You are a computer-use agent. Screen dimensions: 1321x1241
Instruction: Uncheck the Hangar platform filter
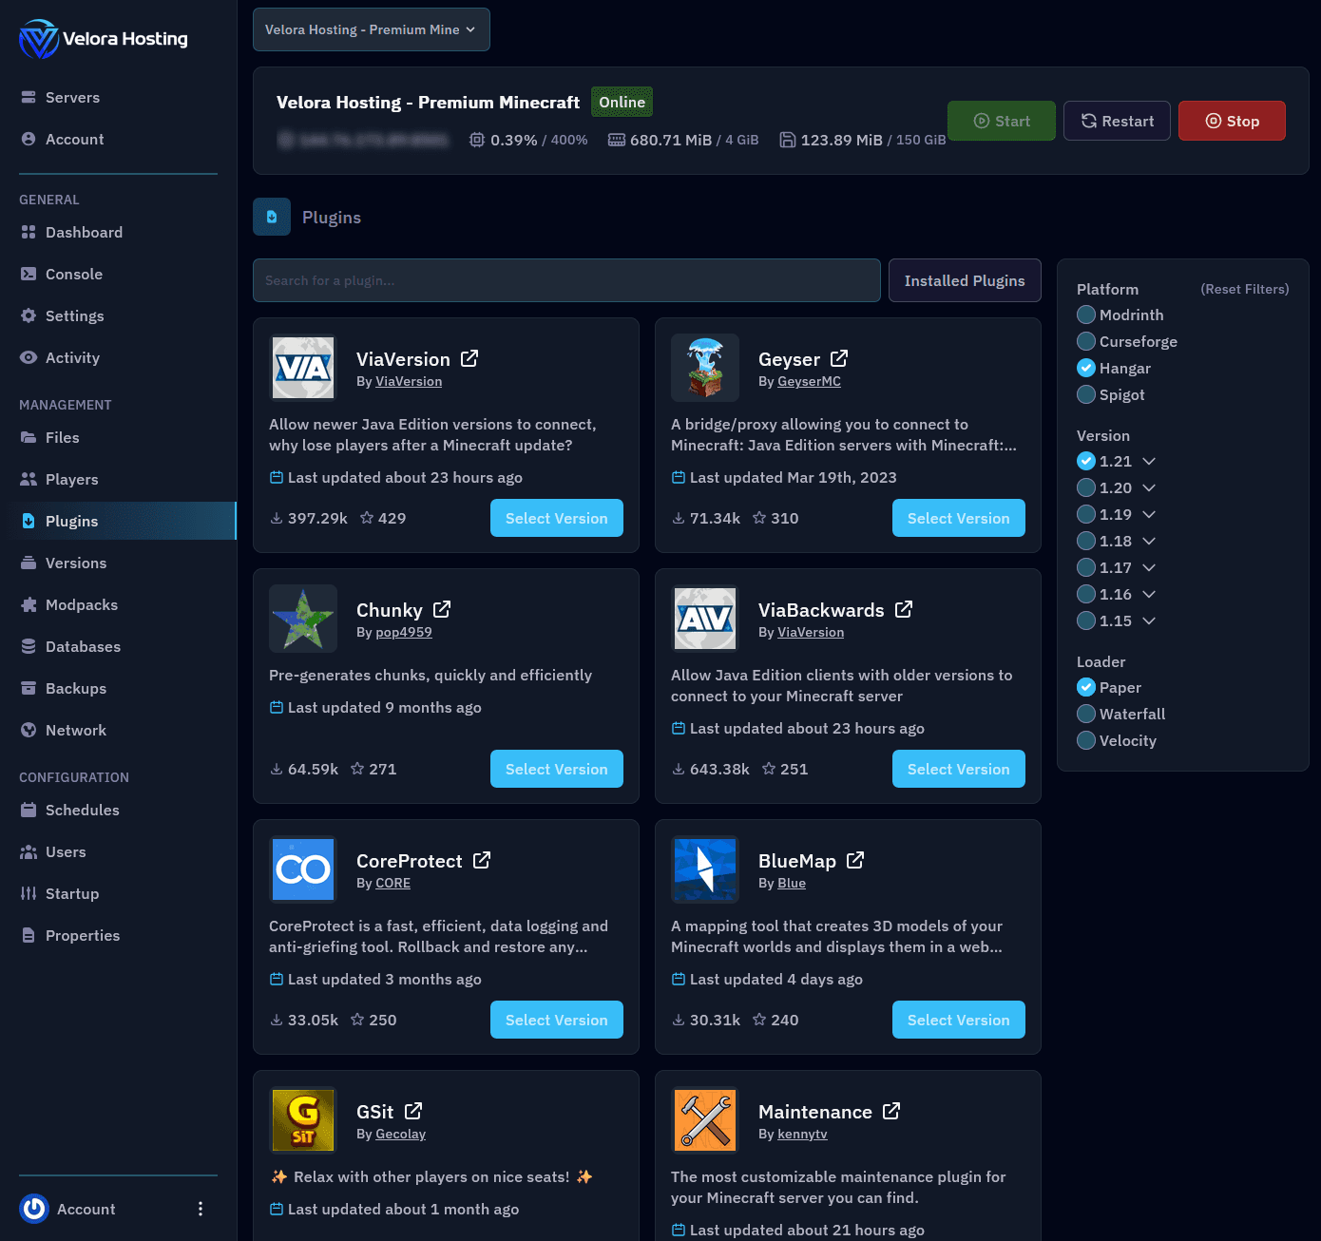1086,368
